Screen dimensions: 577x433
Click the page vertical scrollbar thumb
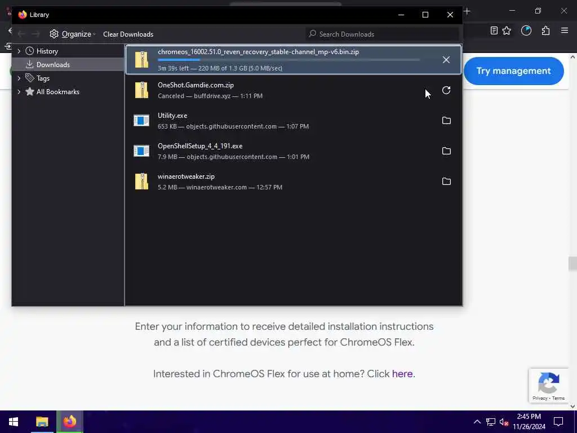pyautogui.click(x=572, y=263)
